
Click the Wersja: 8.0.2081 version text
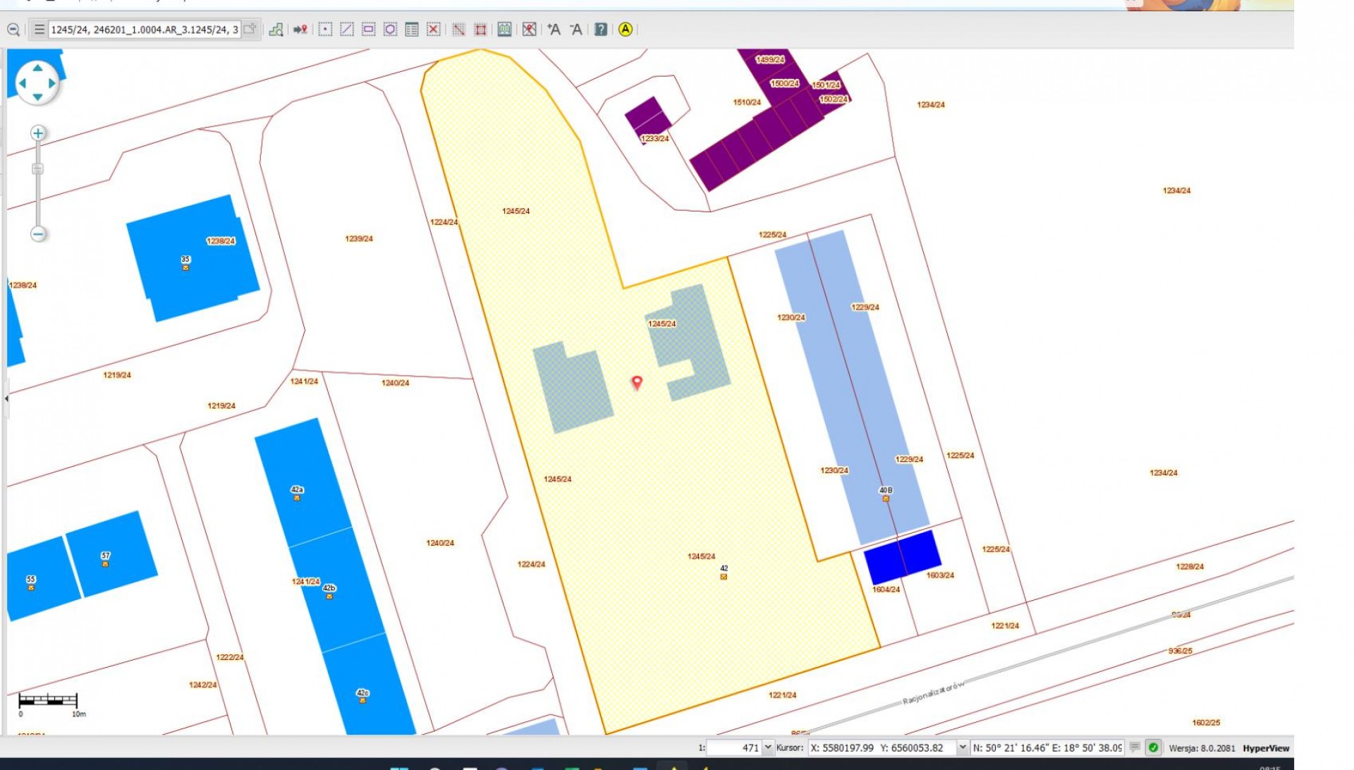pos(1202,748)
